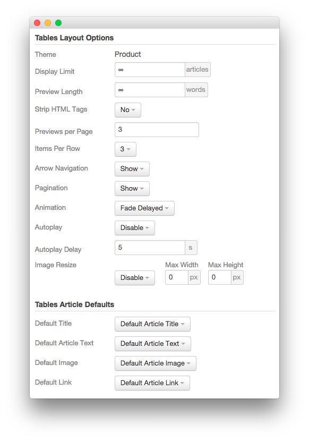Image resolution: width=309 pixels, height=441 pixels.
Task: Select the Max Height pixel field
Action: coord(220,277)
